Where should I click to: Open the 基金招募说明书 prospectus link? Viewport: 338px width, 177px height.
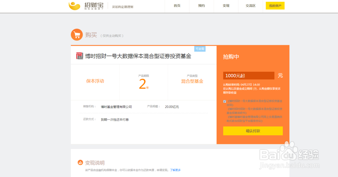click(x=255, y=111)
